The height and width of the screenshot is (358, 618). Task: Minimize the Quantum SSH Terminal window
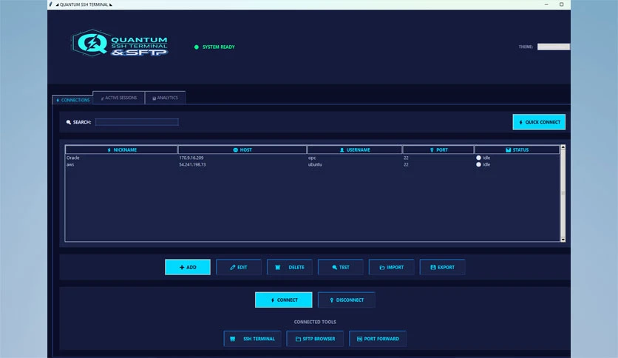click(x=546, y=4)
